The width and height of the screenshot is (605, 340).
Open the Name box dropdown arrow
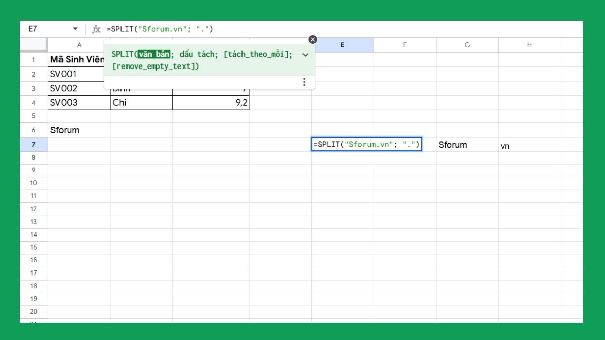(x=75, y=29)
